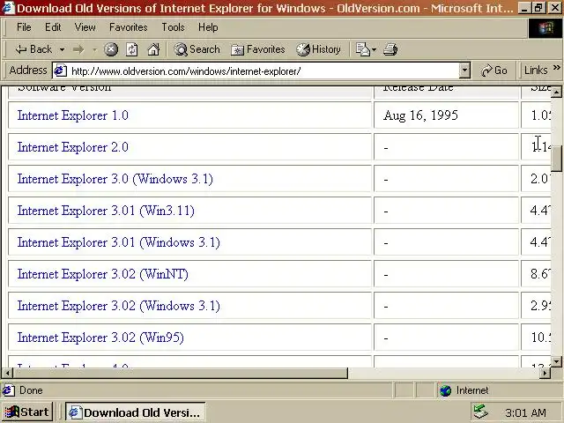Open the Windows Start menu
Image resolution: width=564 pixels, height=423 pixels.
[27, 412]
